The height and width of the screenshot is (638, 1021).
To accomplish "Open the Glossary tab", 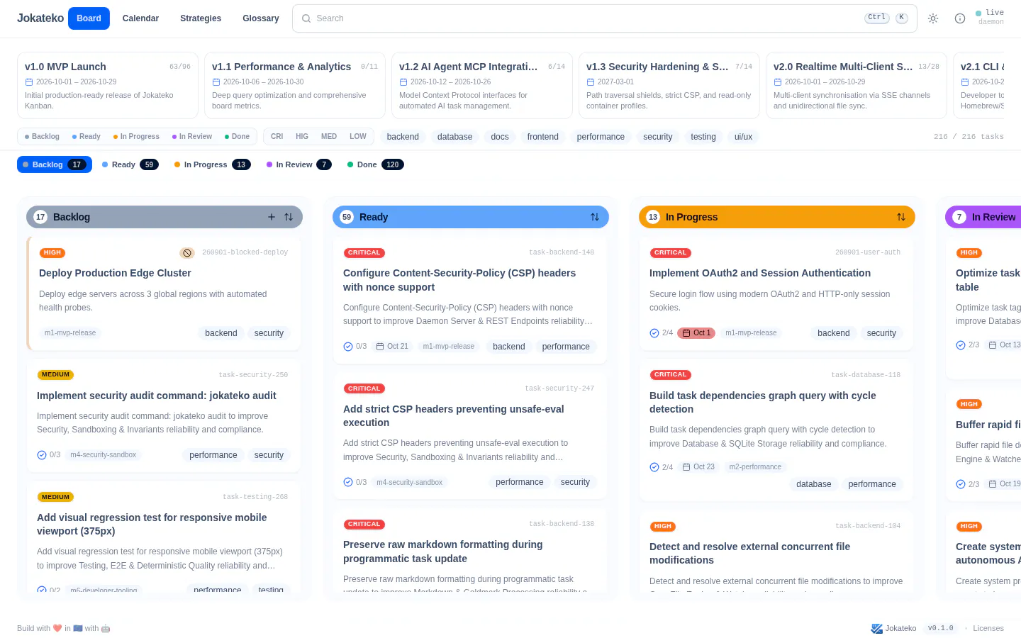I will pos(261,18).
